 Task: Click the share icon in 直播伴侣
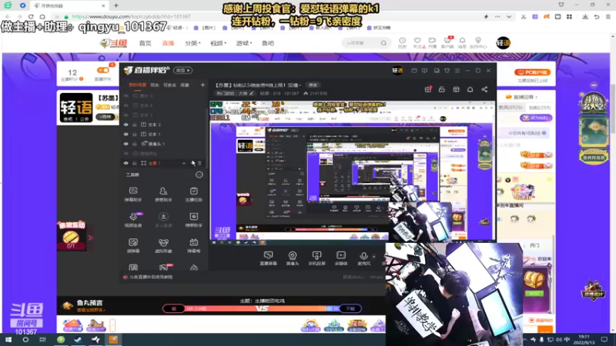pyautogui.click(x=484, y=89)
